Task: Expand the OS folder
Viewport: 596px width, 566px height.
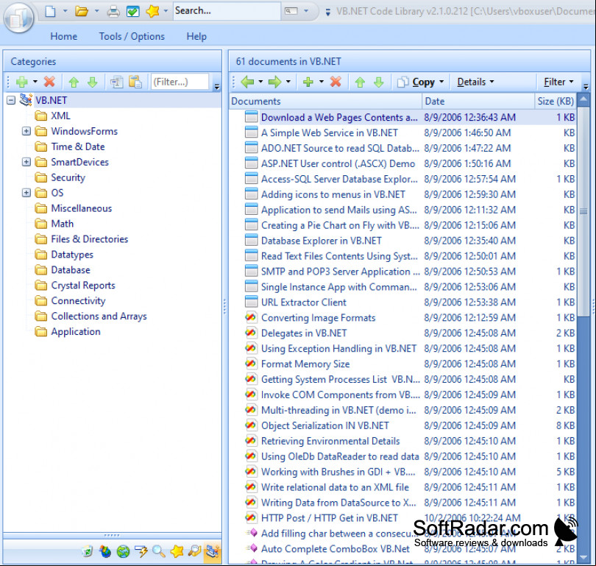Action: (26, 193)
